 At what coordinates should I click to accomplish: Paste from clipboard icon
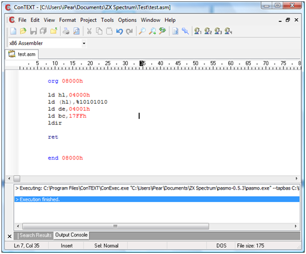(109, 31)
